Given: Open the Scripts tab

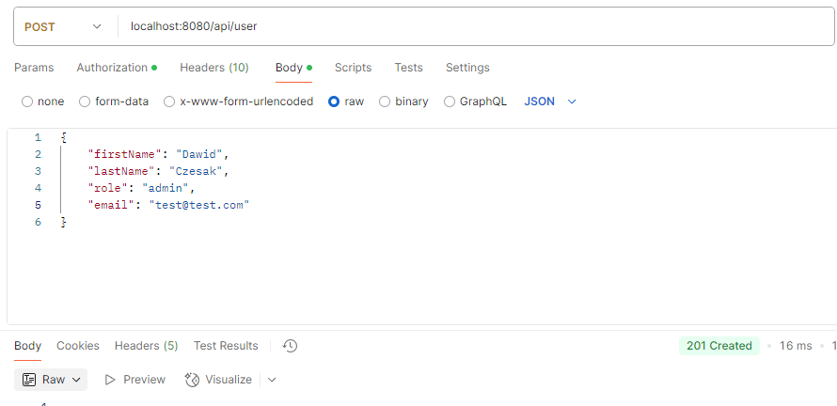Looking at the screenshot, I should coord(353,68).
